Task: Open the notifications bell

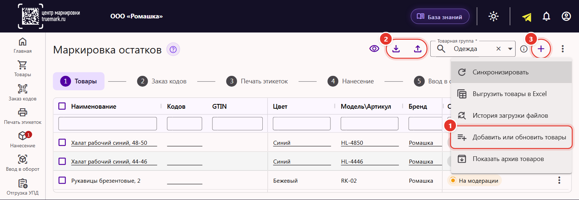Action: tap(546, 17)
